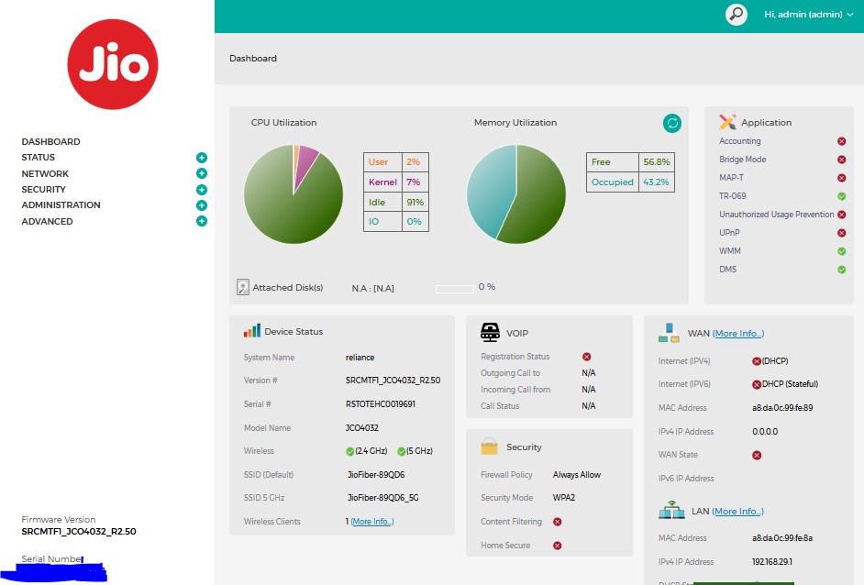Refresh the CPU and memory utilization
The height and width of the screenshot is (585, 864).
pyautogui.click(x=671, y=124)
